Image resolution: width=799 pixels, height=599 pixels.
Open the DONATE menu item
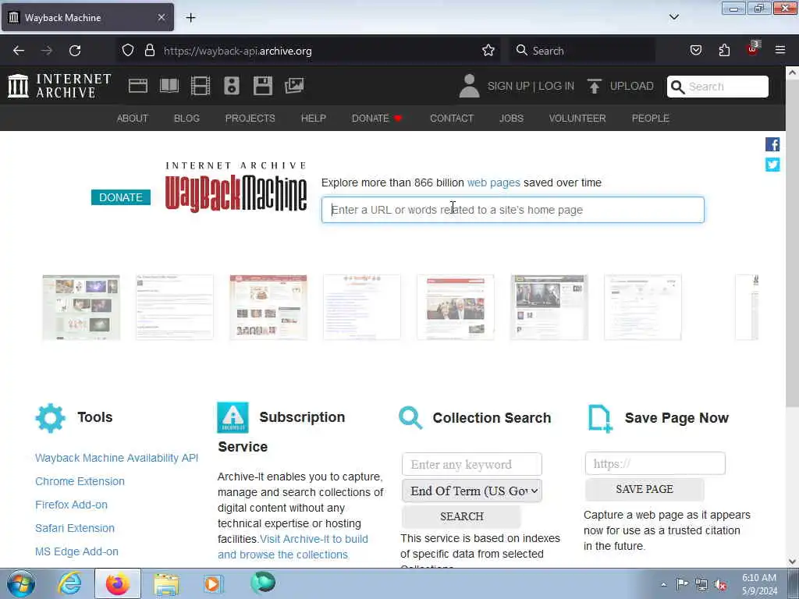(377, 119)
